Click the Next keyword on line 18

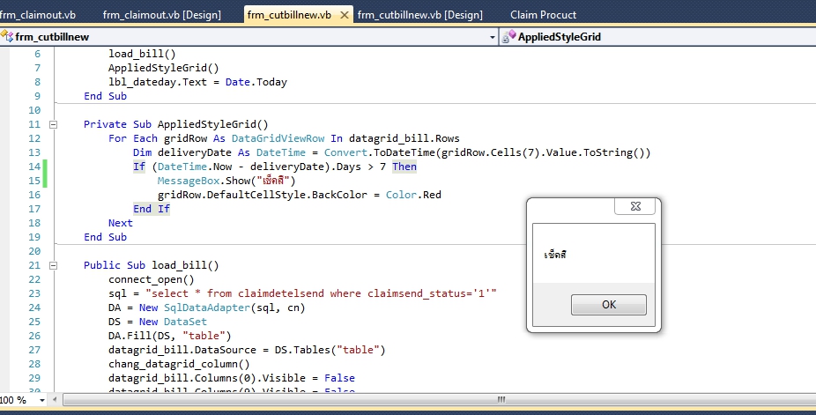[x=120, y=223]
